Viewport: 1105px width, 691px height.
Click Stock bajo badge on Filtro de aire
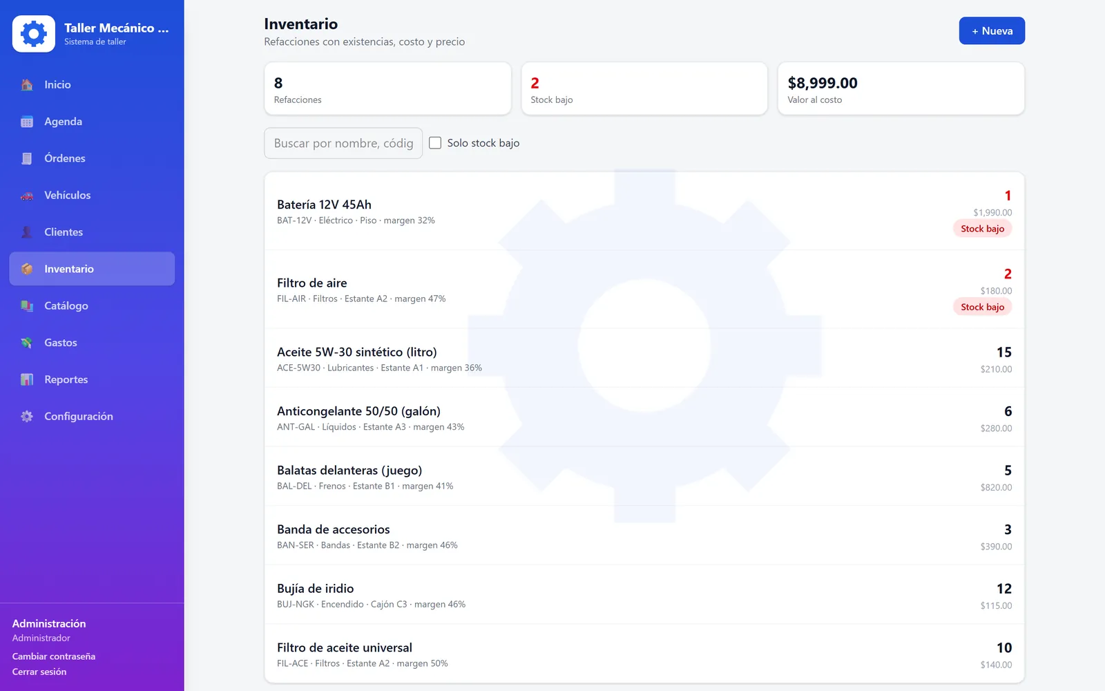point(982,307)
